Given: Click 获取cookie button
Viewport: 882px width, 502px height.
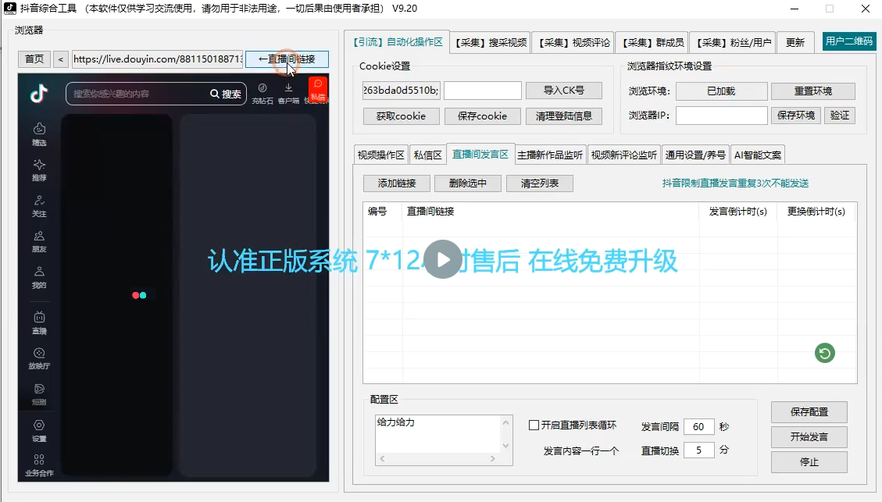Looking at the screenshot, I should pos(401,116).
